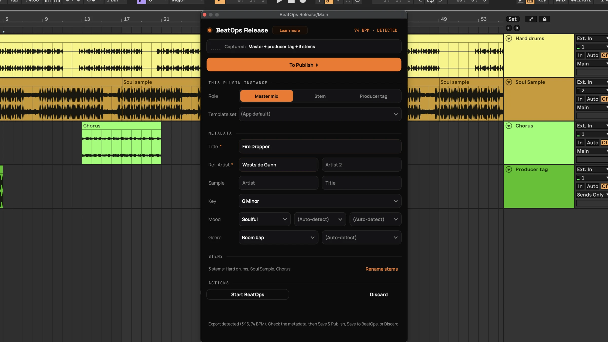Open the Boom bap genre dropdown

click(278, 238)
